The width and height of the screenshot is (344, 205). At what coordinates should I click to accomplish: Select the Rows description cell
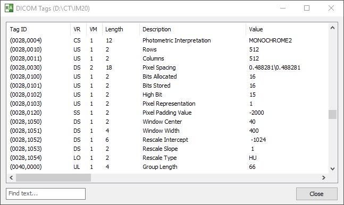click(149, 49)
